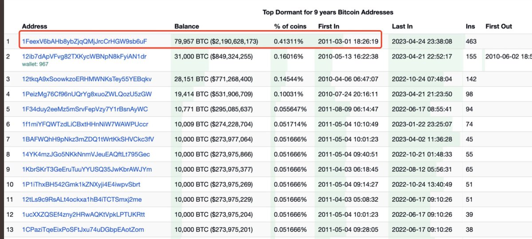Select the Ins count 463
This screenshot has width=532, height=239.
(x=471, y=42)
